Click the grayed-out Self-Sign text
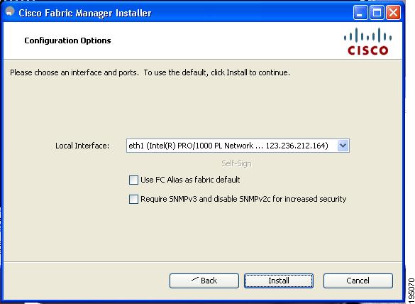Screen dimensions: 415x304 coord(236,163)
